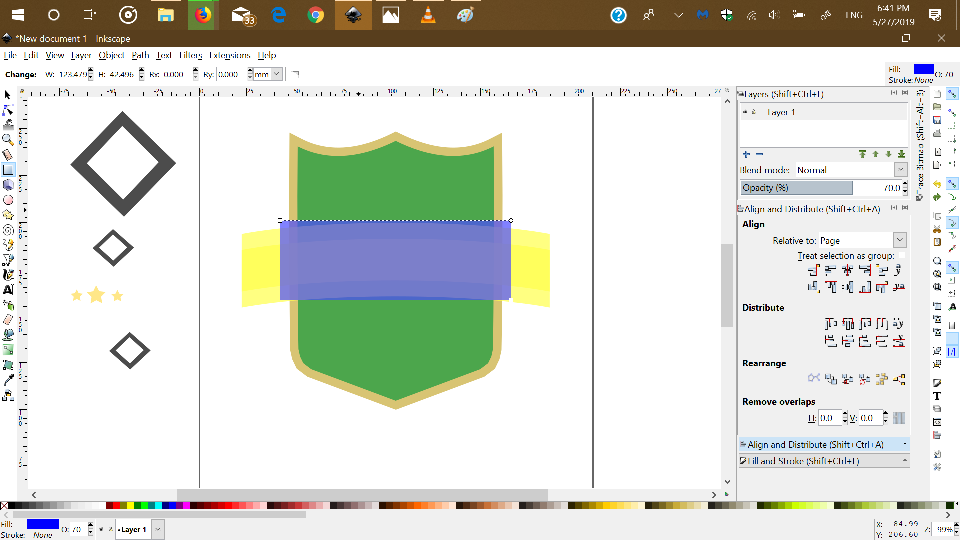This screenshot has width=960, height=540.
Task: Open the Extensions menu
Action: click(x=230, y=55)
